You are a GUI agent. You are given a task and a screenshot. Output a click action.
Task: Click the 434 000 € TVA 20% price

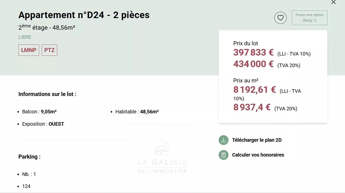click(253, 64)
